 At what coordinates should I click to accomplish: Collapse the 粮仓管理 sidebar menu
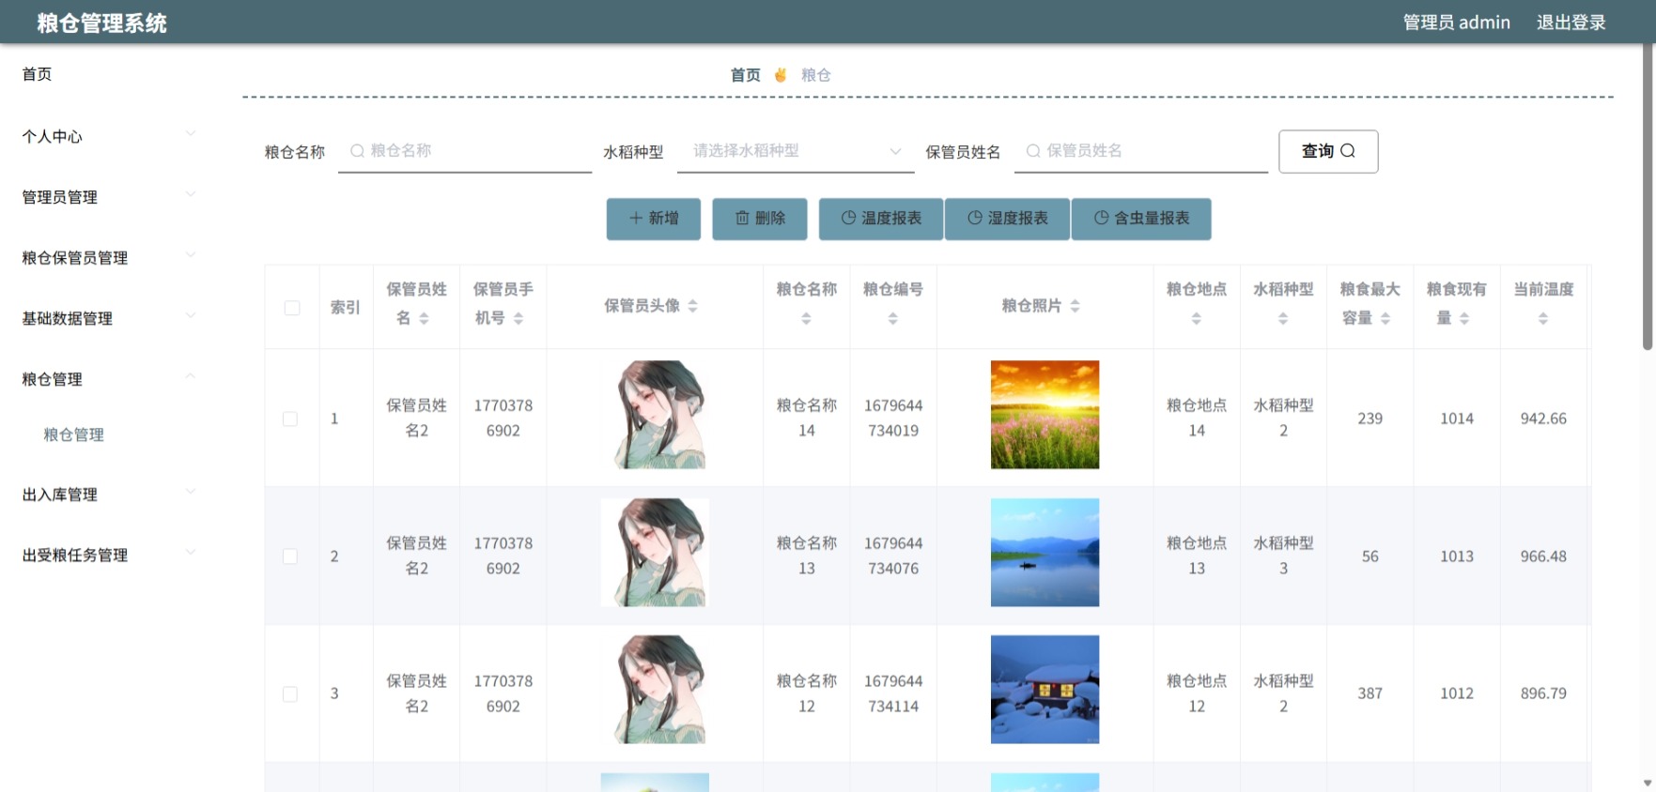(x=108, y=379)
